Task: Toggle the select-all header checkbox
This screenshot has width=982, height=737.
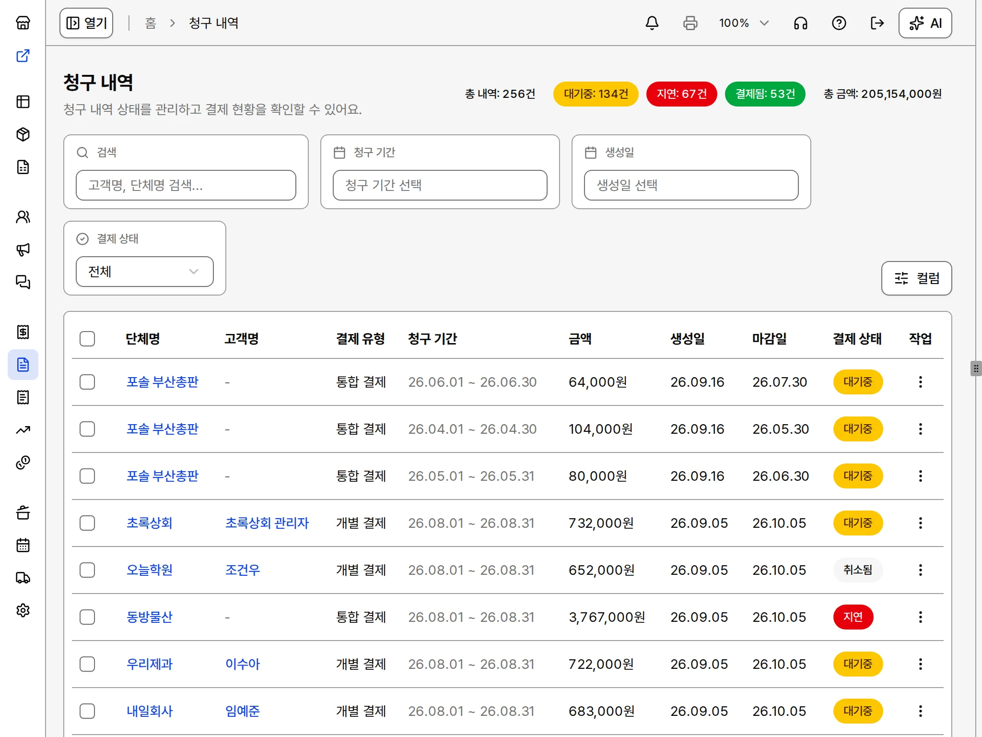Action: click(87, 339)
